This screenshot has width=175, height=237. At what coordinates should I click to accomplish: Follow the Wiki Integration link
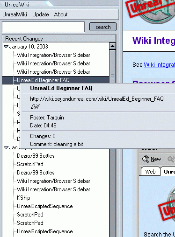[x=159, y=65]
